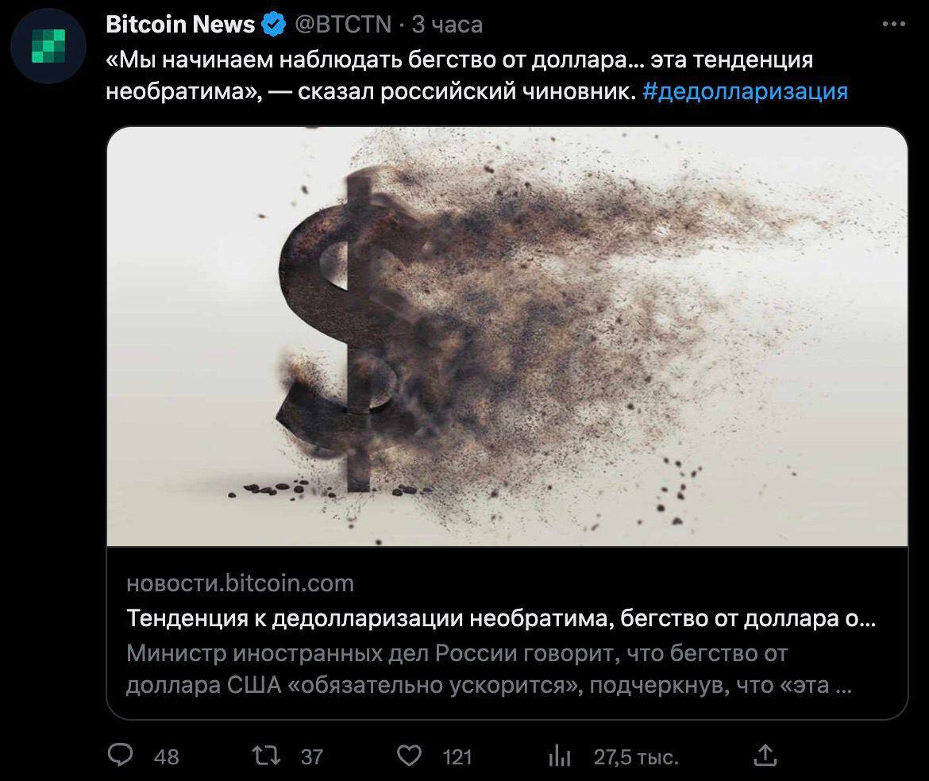Click the blue verified badge
This screenshot has height=781, width=929.
[273, 25]
